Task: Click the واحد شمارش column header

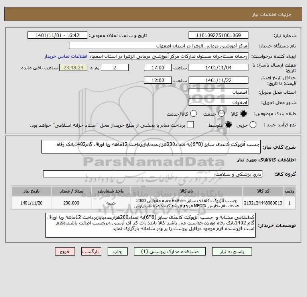Action: [x=111, y=191]
